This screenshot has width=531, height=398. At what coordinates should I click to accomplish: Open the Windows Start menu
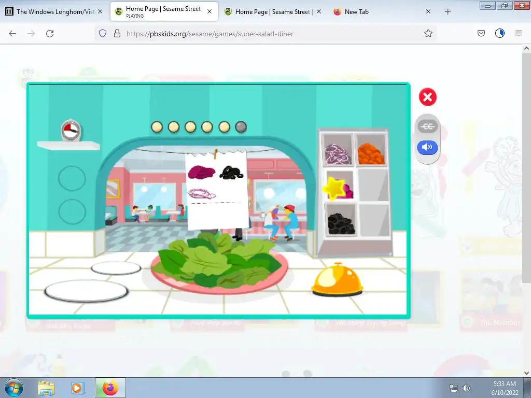pyautogui.click(x=14, y=388)
